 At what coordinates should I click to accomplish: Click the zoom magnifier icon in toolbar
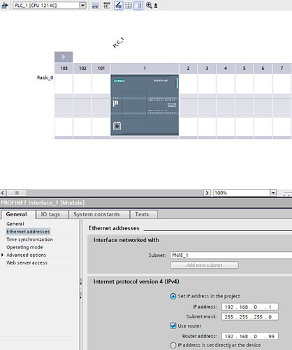149,5
